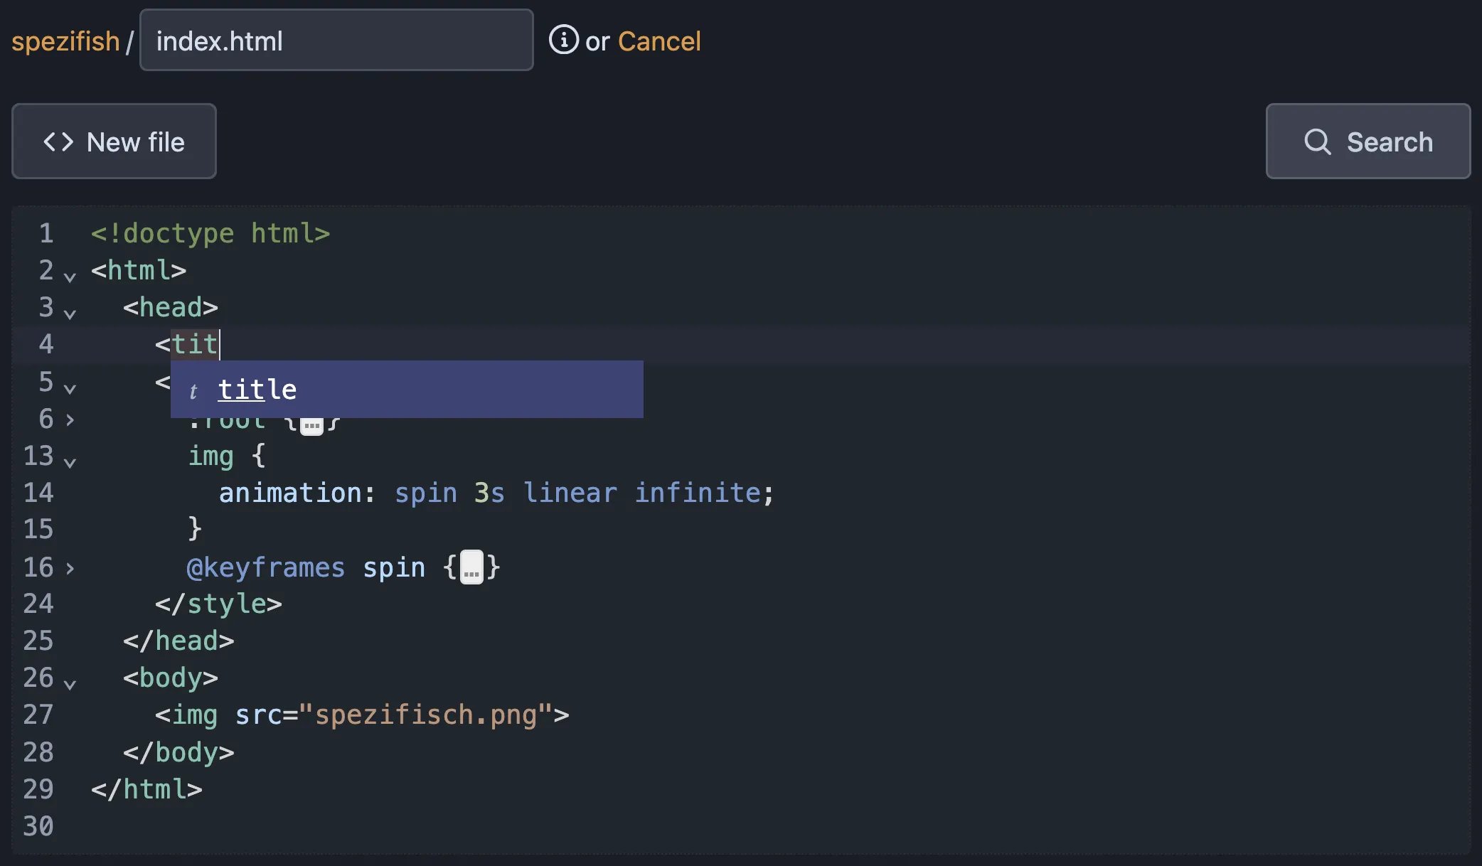Click the info icon beside filename field
1482x866 pixels.
pos(564,41)
